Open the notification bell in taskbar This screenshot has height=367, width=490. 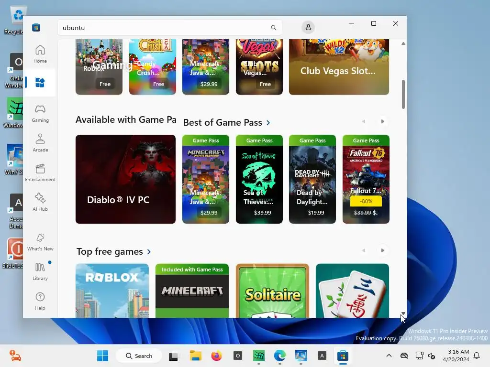click(x=477, y=356)
